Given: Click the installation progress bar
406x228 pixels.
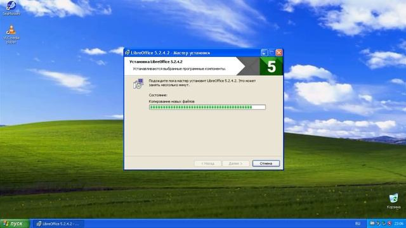Looking at the screenshot, I should tap(207, 107).
